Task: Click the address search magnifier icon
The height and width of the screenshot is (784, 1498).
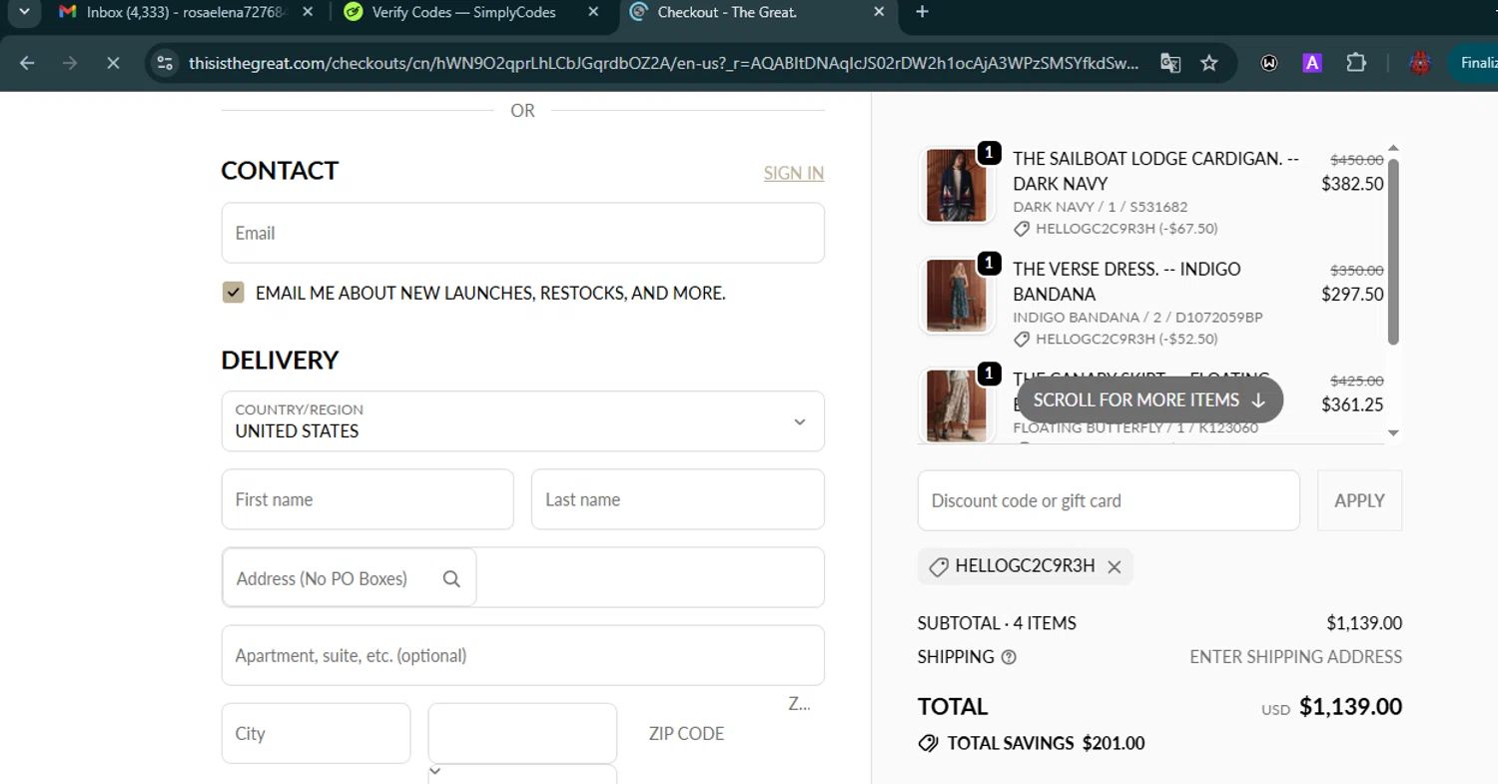Action: click(x=451, y=578)
